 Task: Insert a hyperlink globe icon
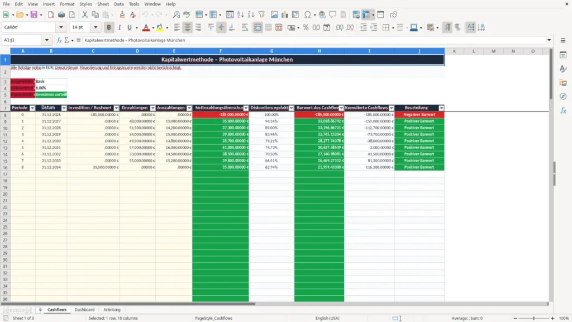[322, 15]
